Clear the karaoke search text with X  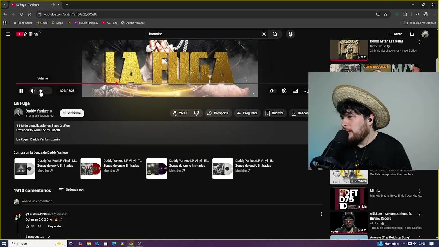(264, 34)
